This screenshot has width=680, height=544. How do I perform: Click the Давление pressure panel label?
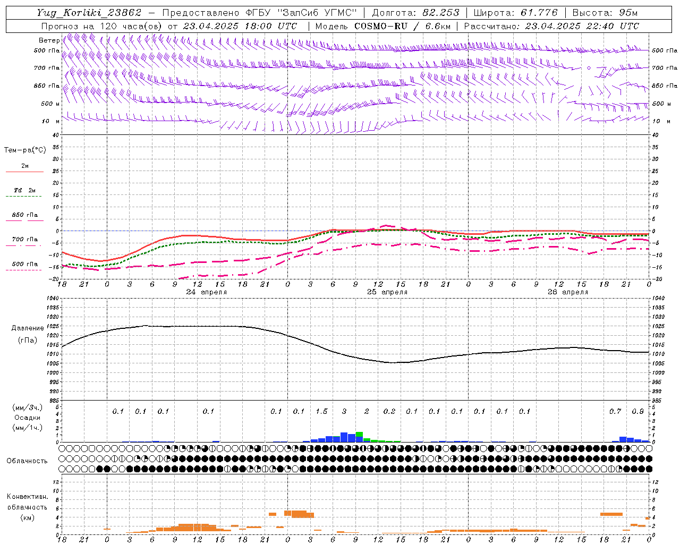click(28, 328)
